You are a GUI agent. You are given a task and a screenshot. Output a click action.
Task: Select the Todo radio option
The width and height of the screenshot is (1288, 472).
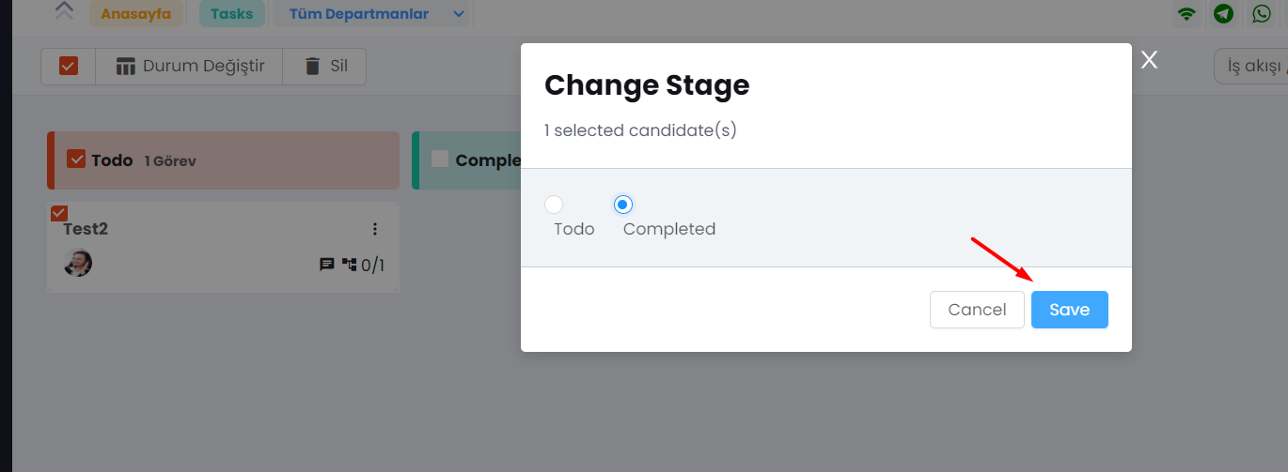(554, 205)
